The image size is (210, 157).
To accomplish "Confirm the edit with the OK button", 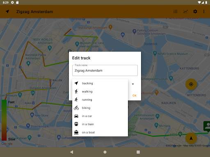I will click(135, 96).
